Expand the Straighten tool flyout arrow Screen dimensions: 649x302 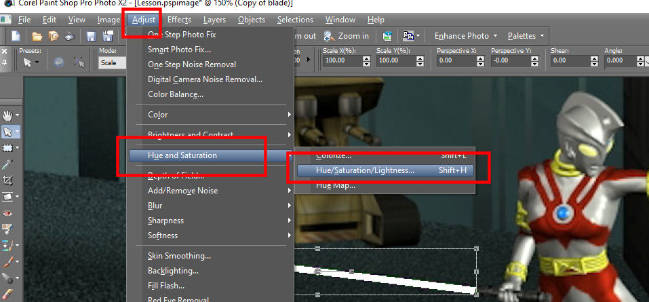[x=18, y=197]
